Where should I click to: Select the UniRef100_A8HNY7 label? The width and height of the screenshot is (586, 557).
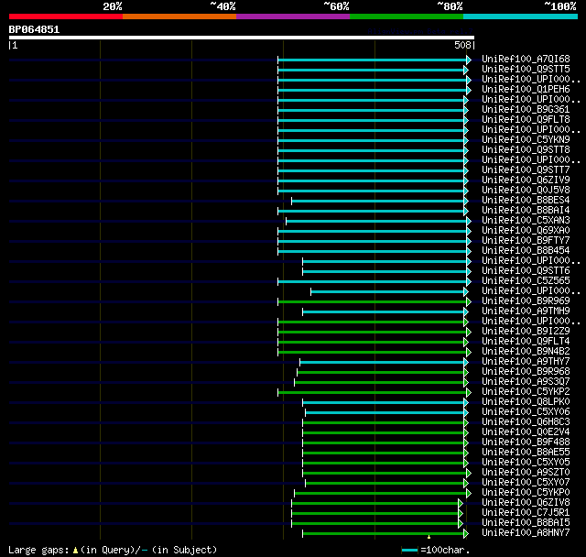tap(526, 533)
